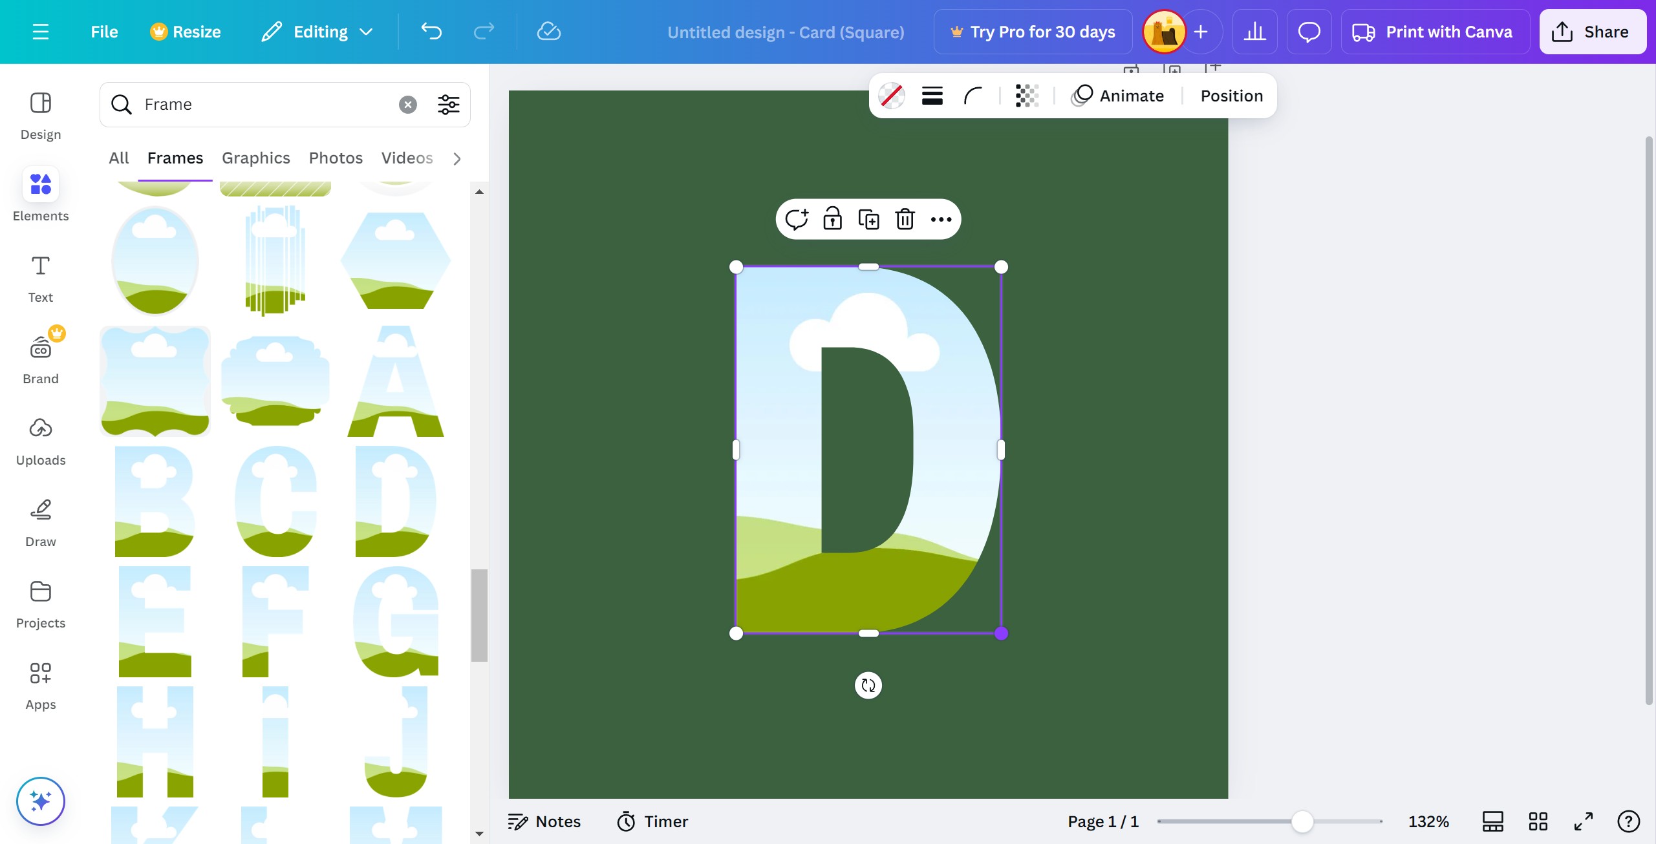Click the plus icon to add collaborators
The width and height of the screenshot is (1656, 844).
[1201, 32]
